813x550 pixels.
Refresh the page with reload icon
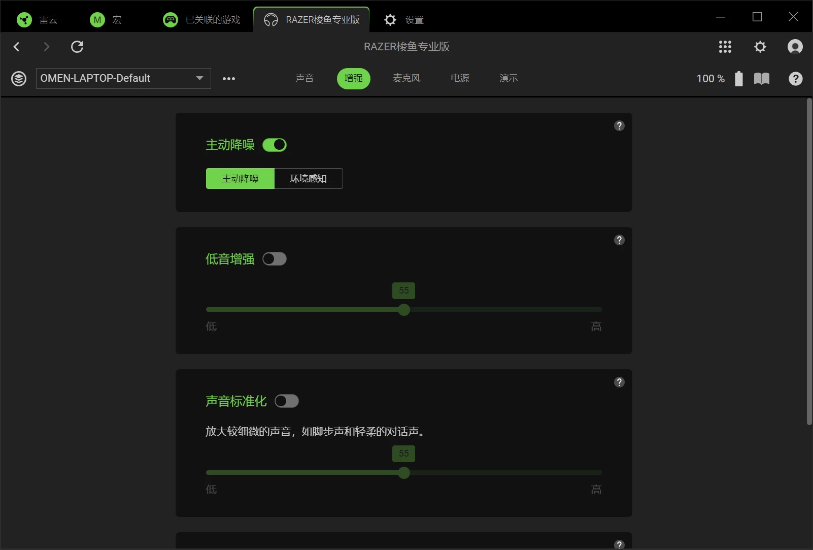[77, 47]
